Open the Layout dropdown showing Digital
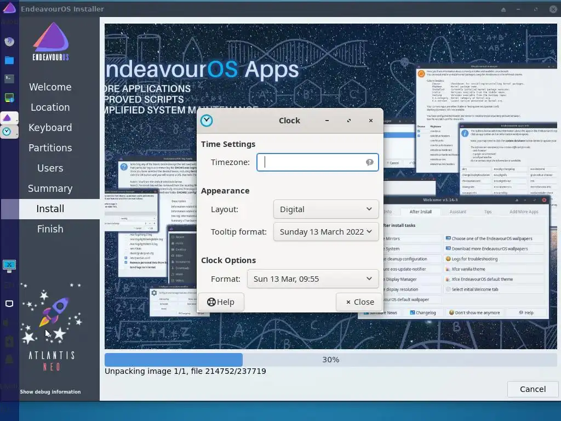This screenshot has width=561, height=421. pos(326,209)
